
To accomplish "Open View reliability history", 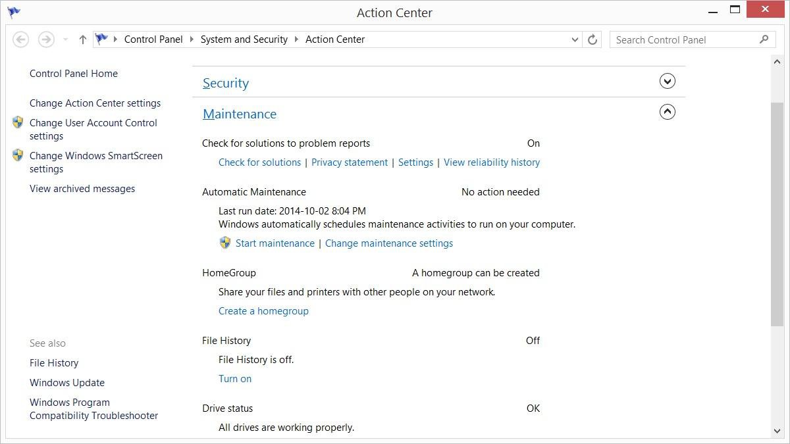I will coord(492,162).
